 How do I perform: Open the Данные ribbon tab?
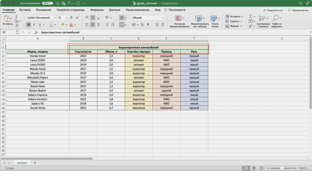[115, 10]
